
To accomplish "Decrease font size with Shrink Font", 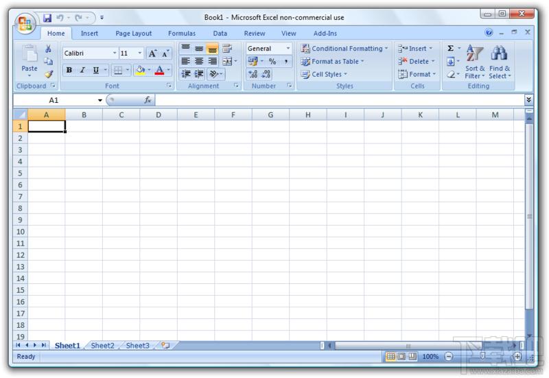I will [x=165, y=54].
